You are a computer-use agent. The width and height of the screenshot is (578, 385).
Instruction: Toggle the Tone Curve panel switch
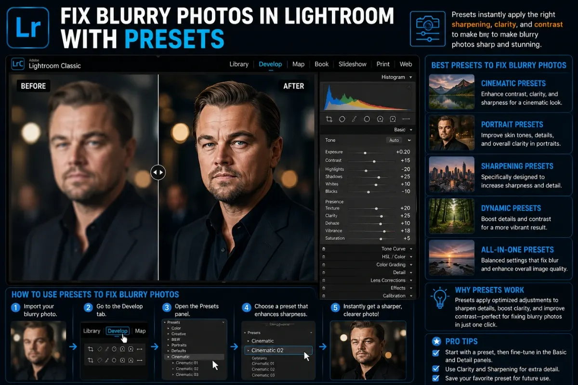(323, 249)
